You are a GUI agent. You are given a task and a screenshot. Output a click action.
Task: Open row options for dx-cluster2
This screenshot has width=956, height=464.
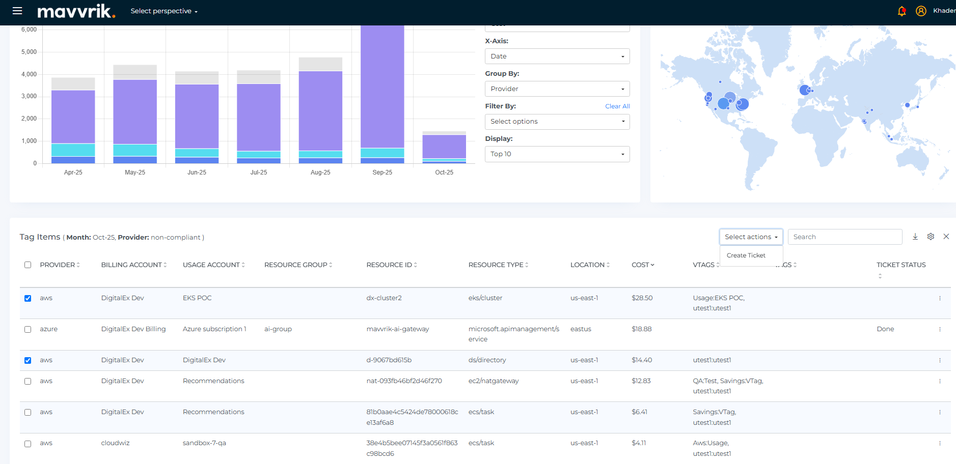940,298
